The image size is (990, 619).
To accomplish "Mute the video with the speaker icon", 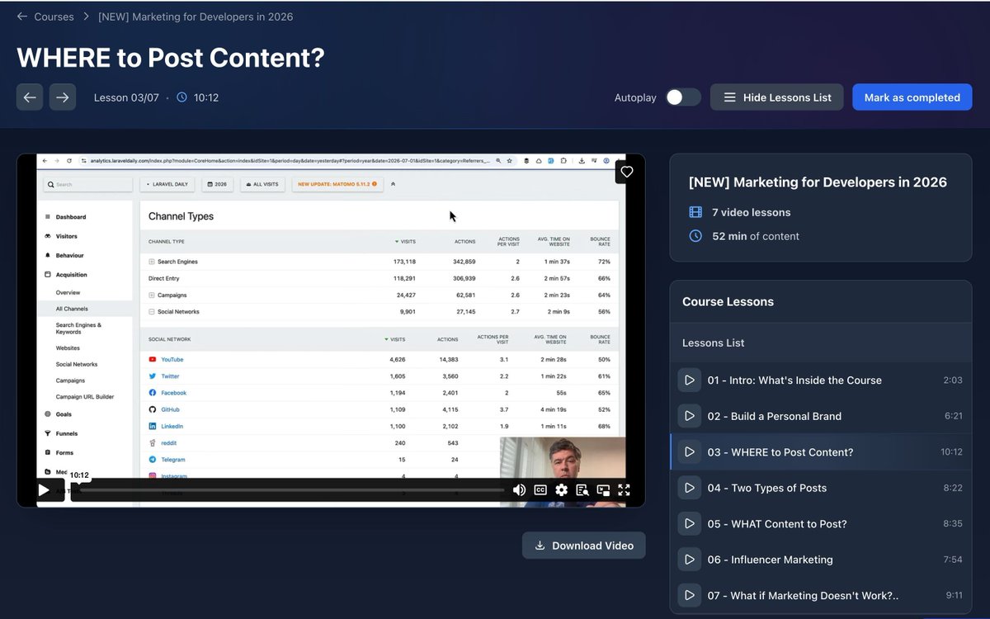I will [519, 489].
